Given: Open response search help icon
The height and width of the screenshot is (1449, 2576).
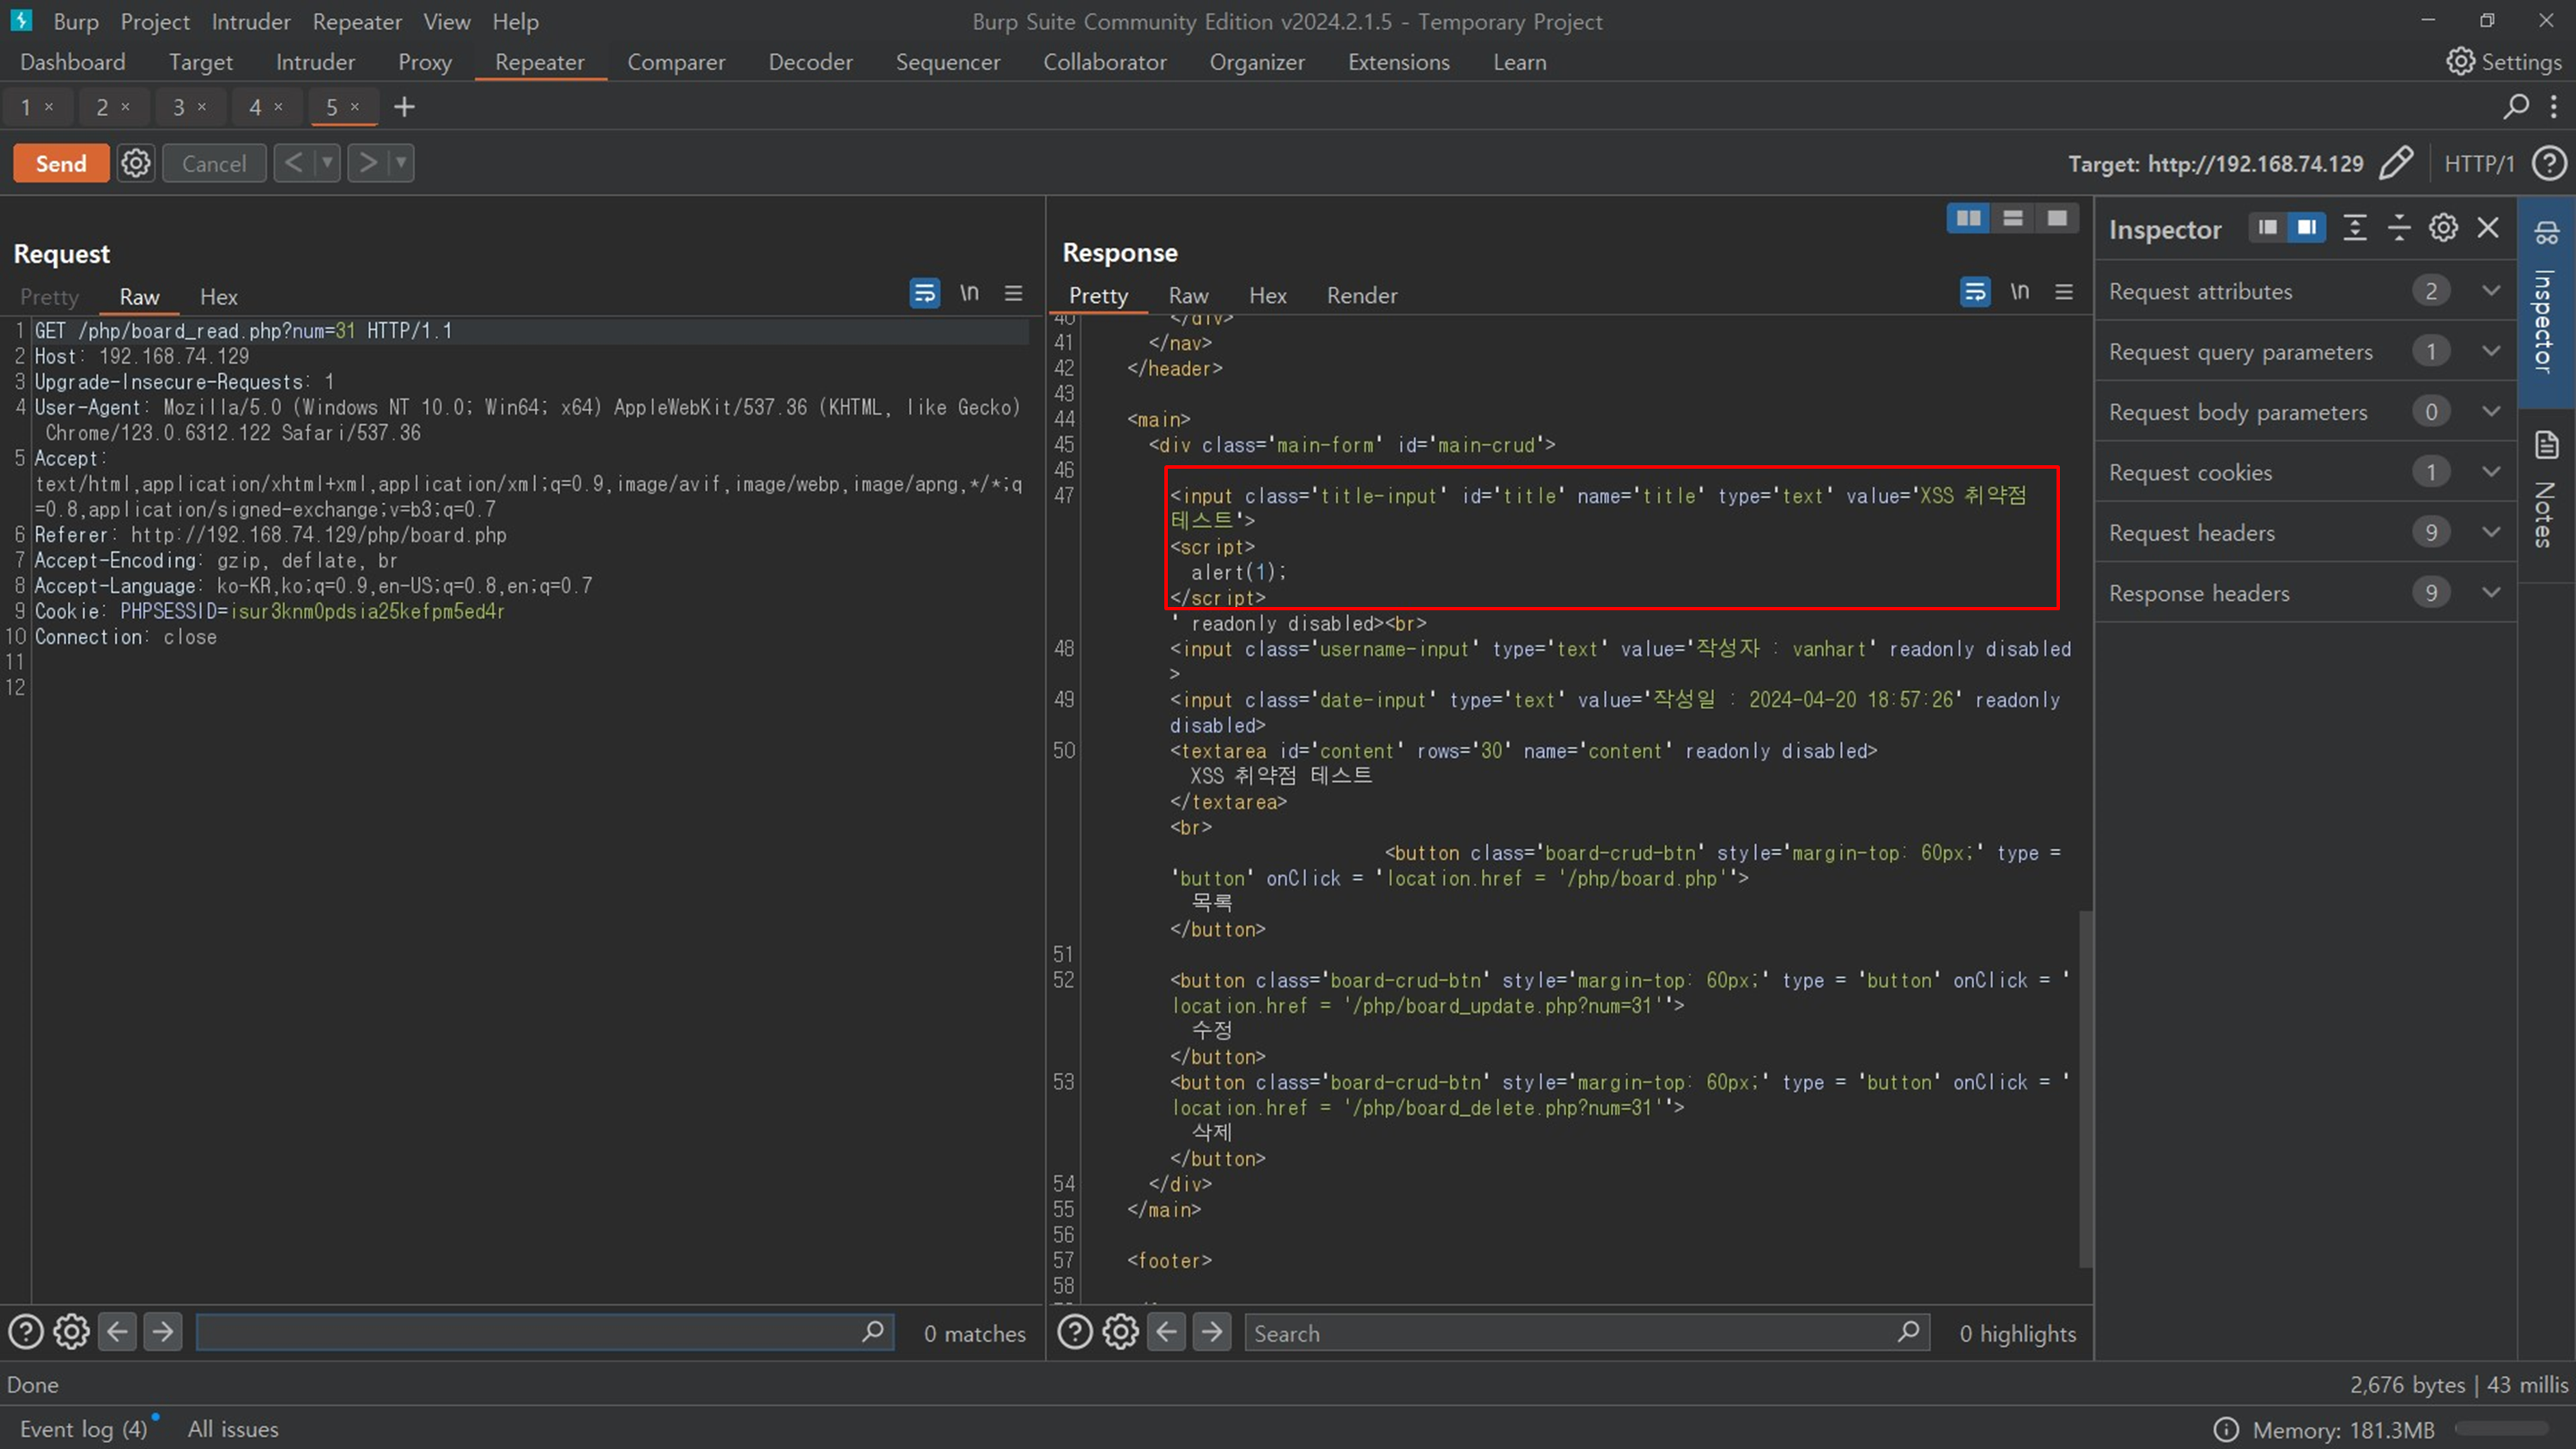Looking at the screenshot, I should pos(1075,1332).
